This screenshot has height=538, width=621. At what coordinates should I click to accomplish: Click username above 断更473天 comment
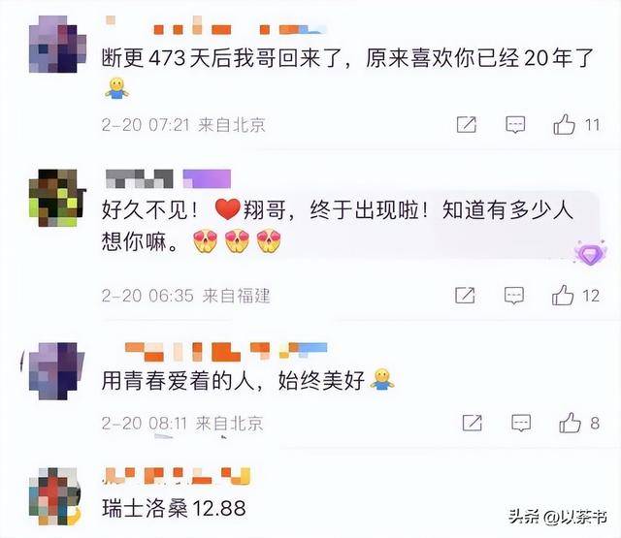(216, 24)
